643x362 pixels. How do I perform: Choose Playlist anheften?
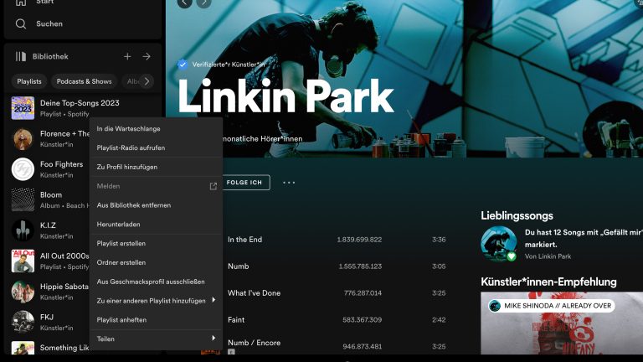pyautogui.click(x=156, y=320)
